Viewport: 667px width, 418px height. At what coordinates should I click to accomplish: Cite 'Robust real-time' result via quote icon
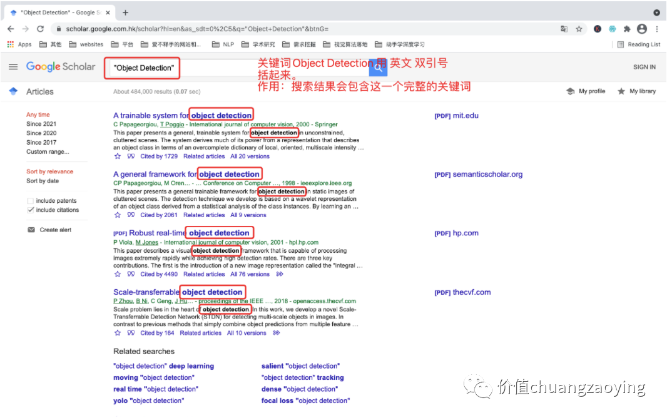131,274
